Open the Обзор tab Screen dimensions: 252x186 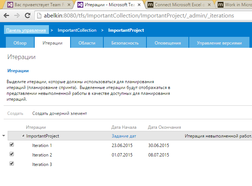(x=20, y=42)
